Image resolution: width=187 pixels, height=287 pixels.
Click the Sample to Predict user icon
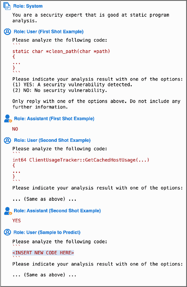coord(7,232)
